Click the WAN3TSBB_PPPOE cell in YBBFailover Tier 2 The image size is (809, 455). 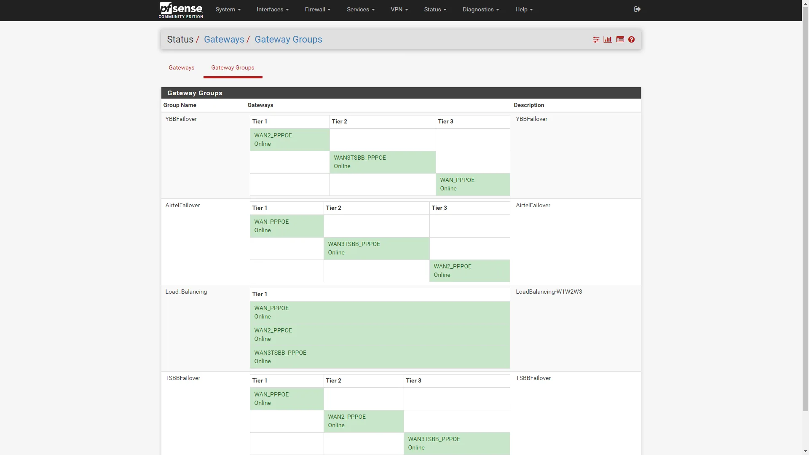(x=382, y=162)
